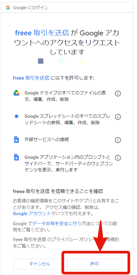Click the 許可 button
Viewport: 137px width, 275px height.
pos(95,264)
